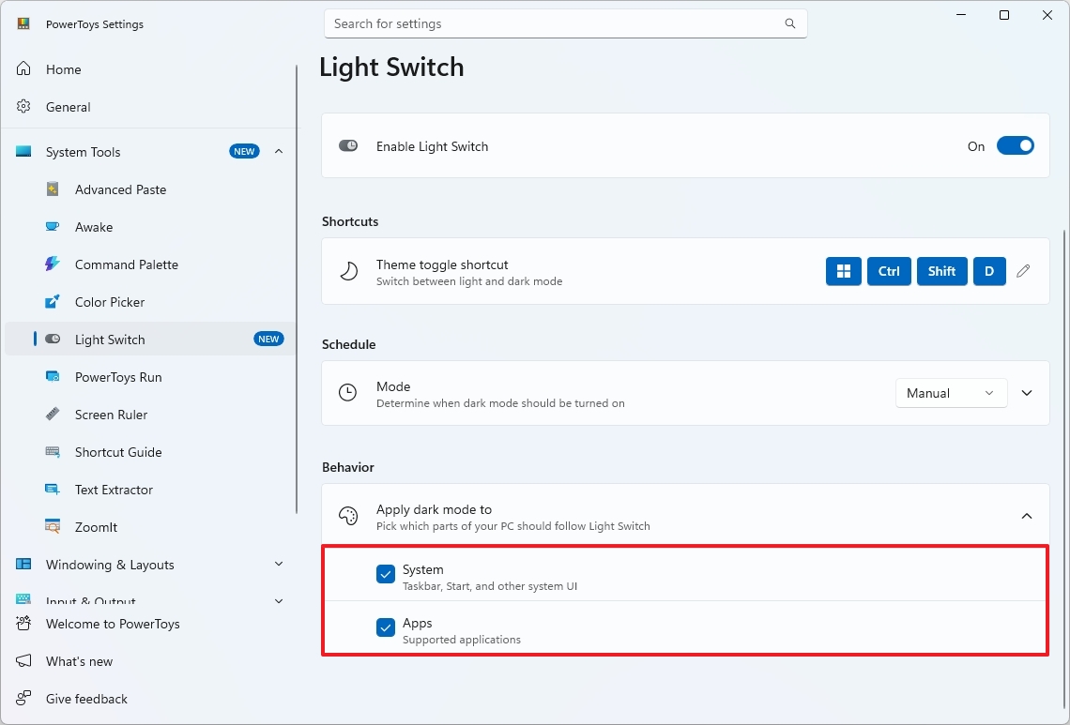Expand the Schedule Mode card chevron
1070x725 pixels.
pos(1027,393)
